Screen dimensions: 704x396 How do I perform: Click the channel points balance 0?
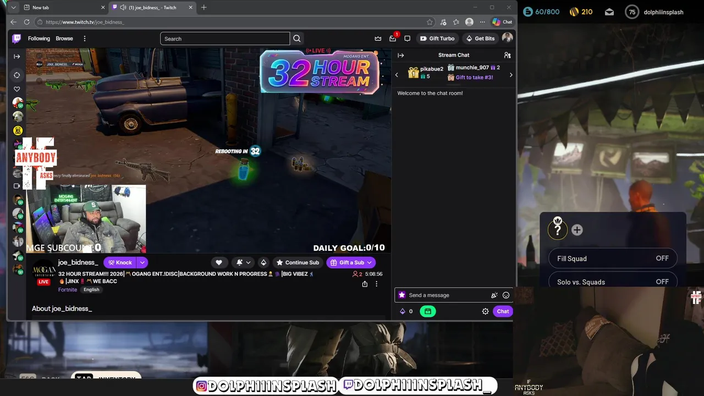click(406, 311)
